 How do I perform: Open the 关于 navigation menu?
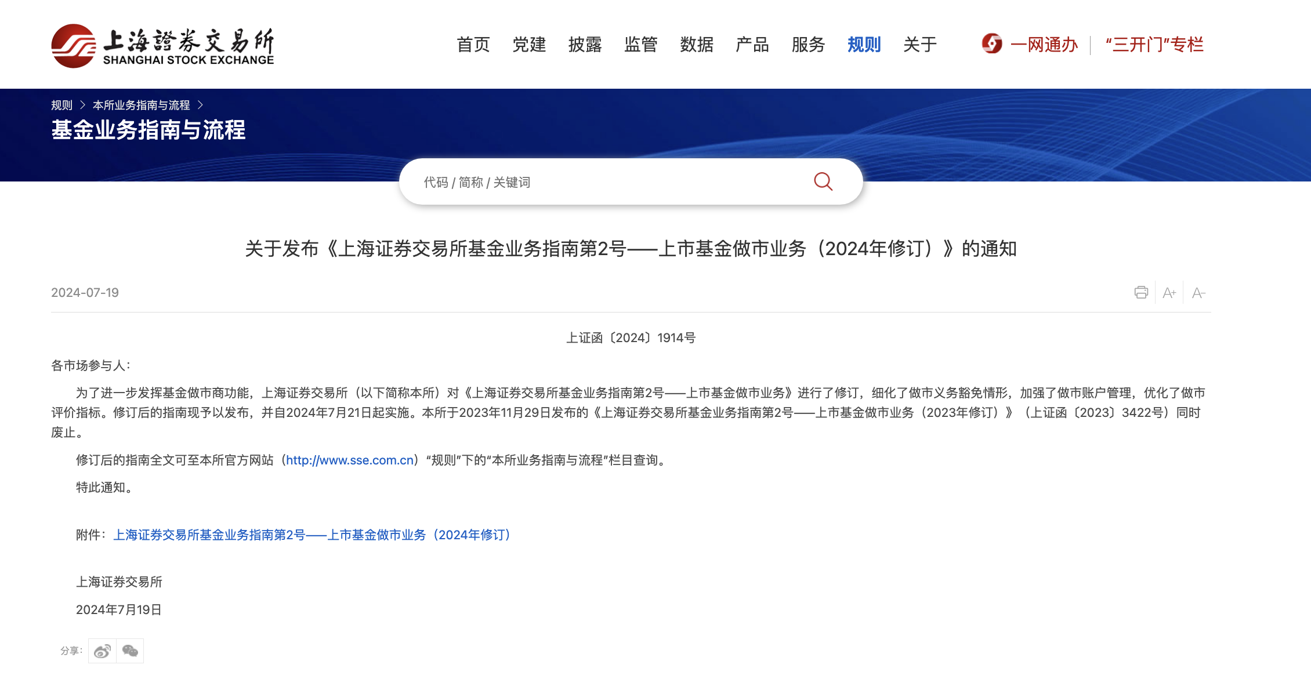pos(919,45)
